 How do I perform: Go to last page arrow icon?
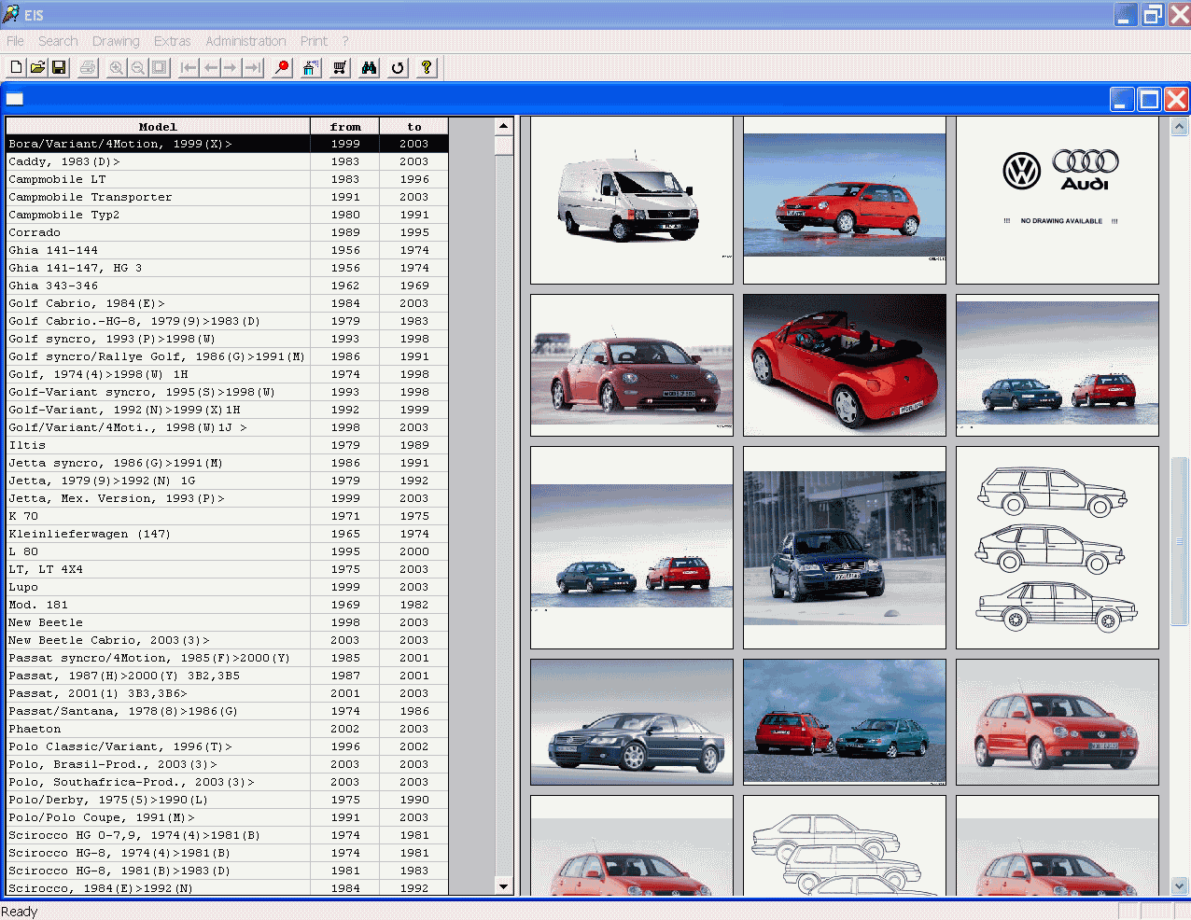click(x=252, y=67)
